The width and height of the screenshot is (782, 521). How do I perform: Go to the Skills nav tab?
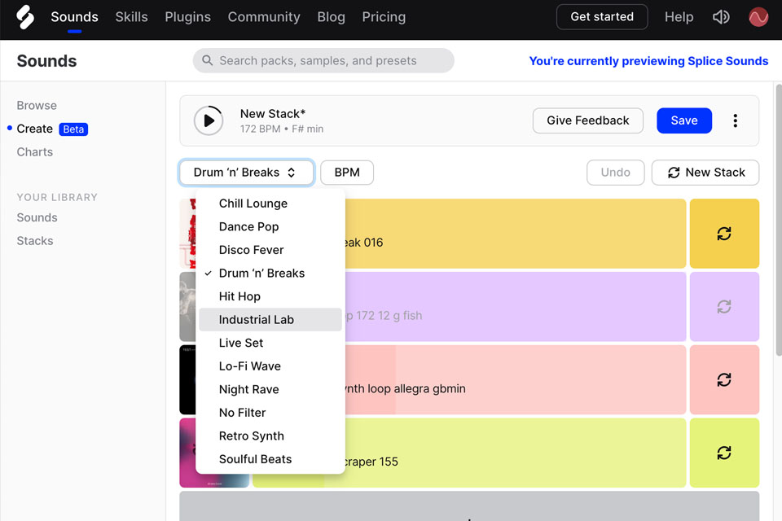tap(132, 17)
